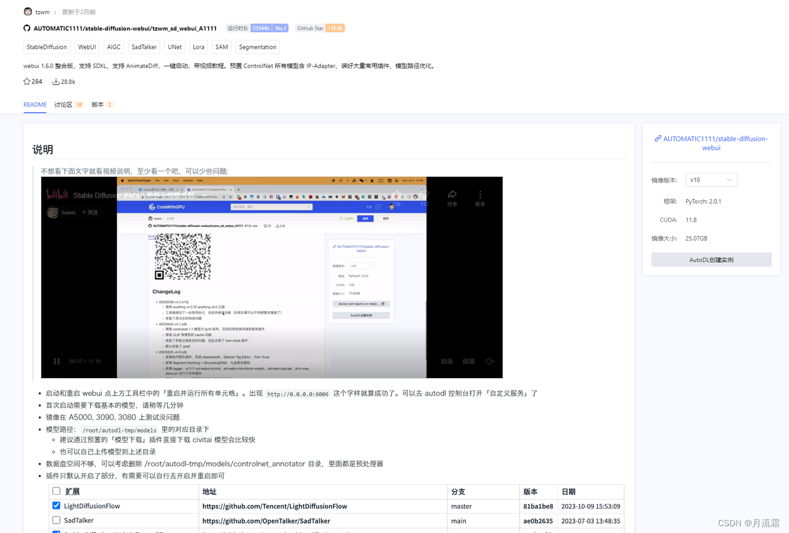Change video quality via 自动
789x533 pixels.
click(447, 362)
